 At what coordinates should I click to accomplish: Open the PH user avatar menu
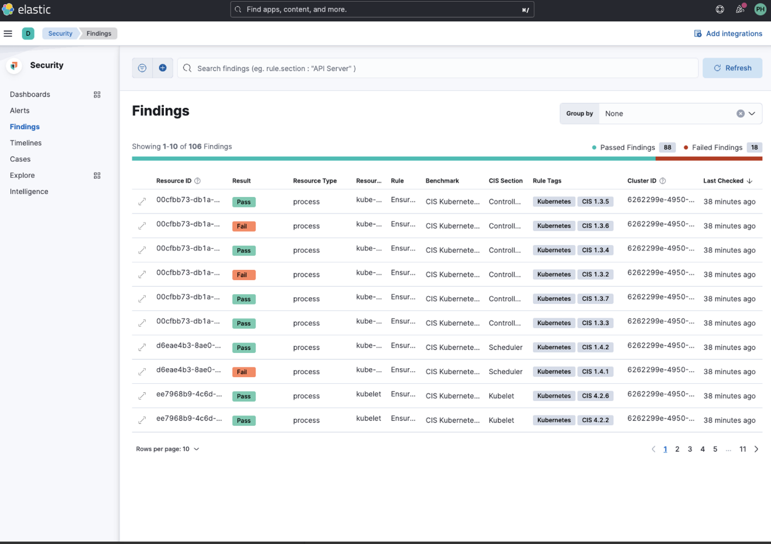click(x=760, y=9)
